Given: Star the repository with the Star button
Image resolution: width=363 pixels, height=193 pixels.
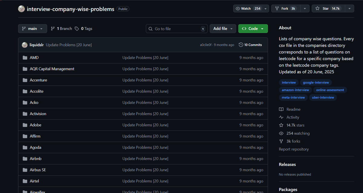Looking at the screenshot, I should coord(328,9).
